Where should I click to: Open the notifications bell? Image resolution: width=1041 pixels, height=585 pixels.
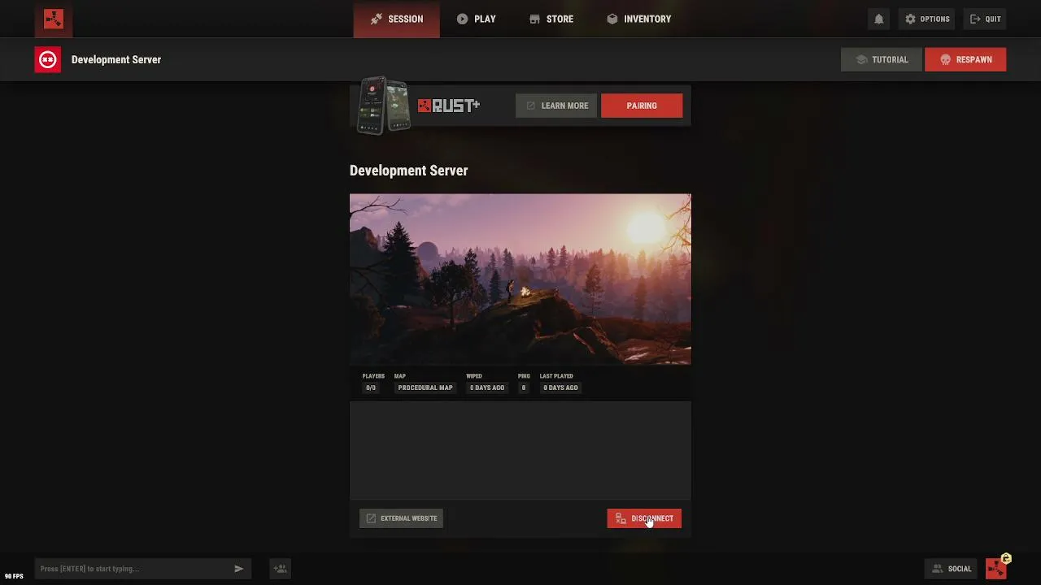coord(879,19)
